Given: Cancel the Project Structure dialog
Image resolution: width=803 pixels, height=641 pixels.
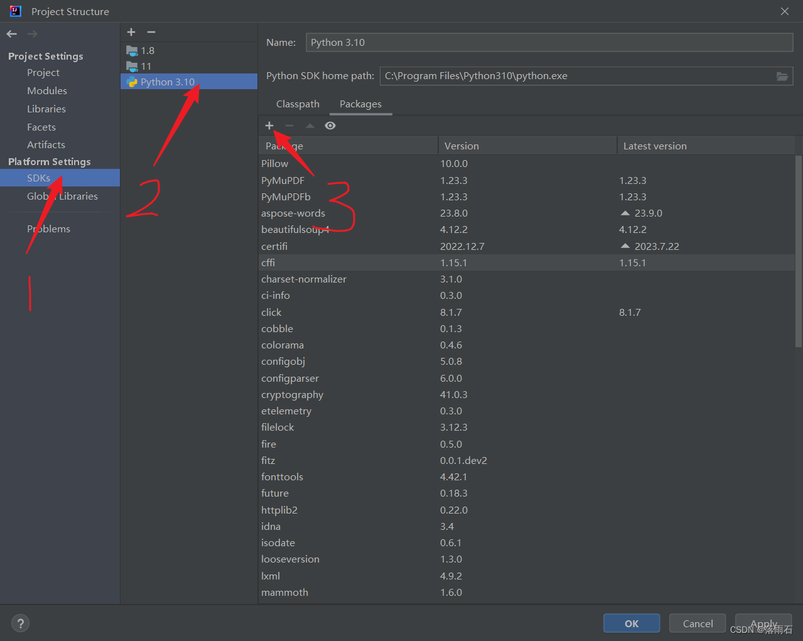Looking at the screenshot, I should (697, 623).
